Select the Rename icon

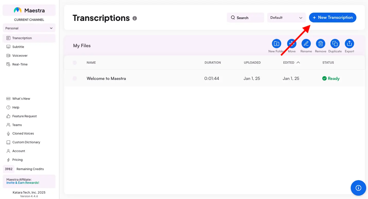pyautogui.click(x=306, y=43)
